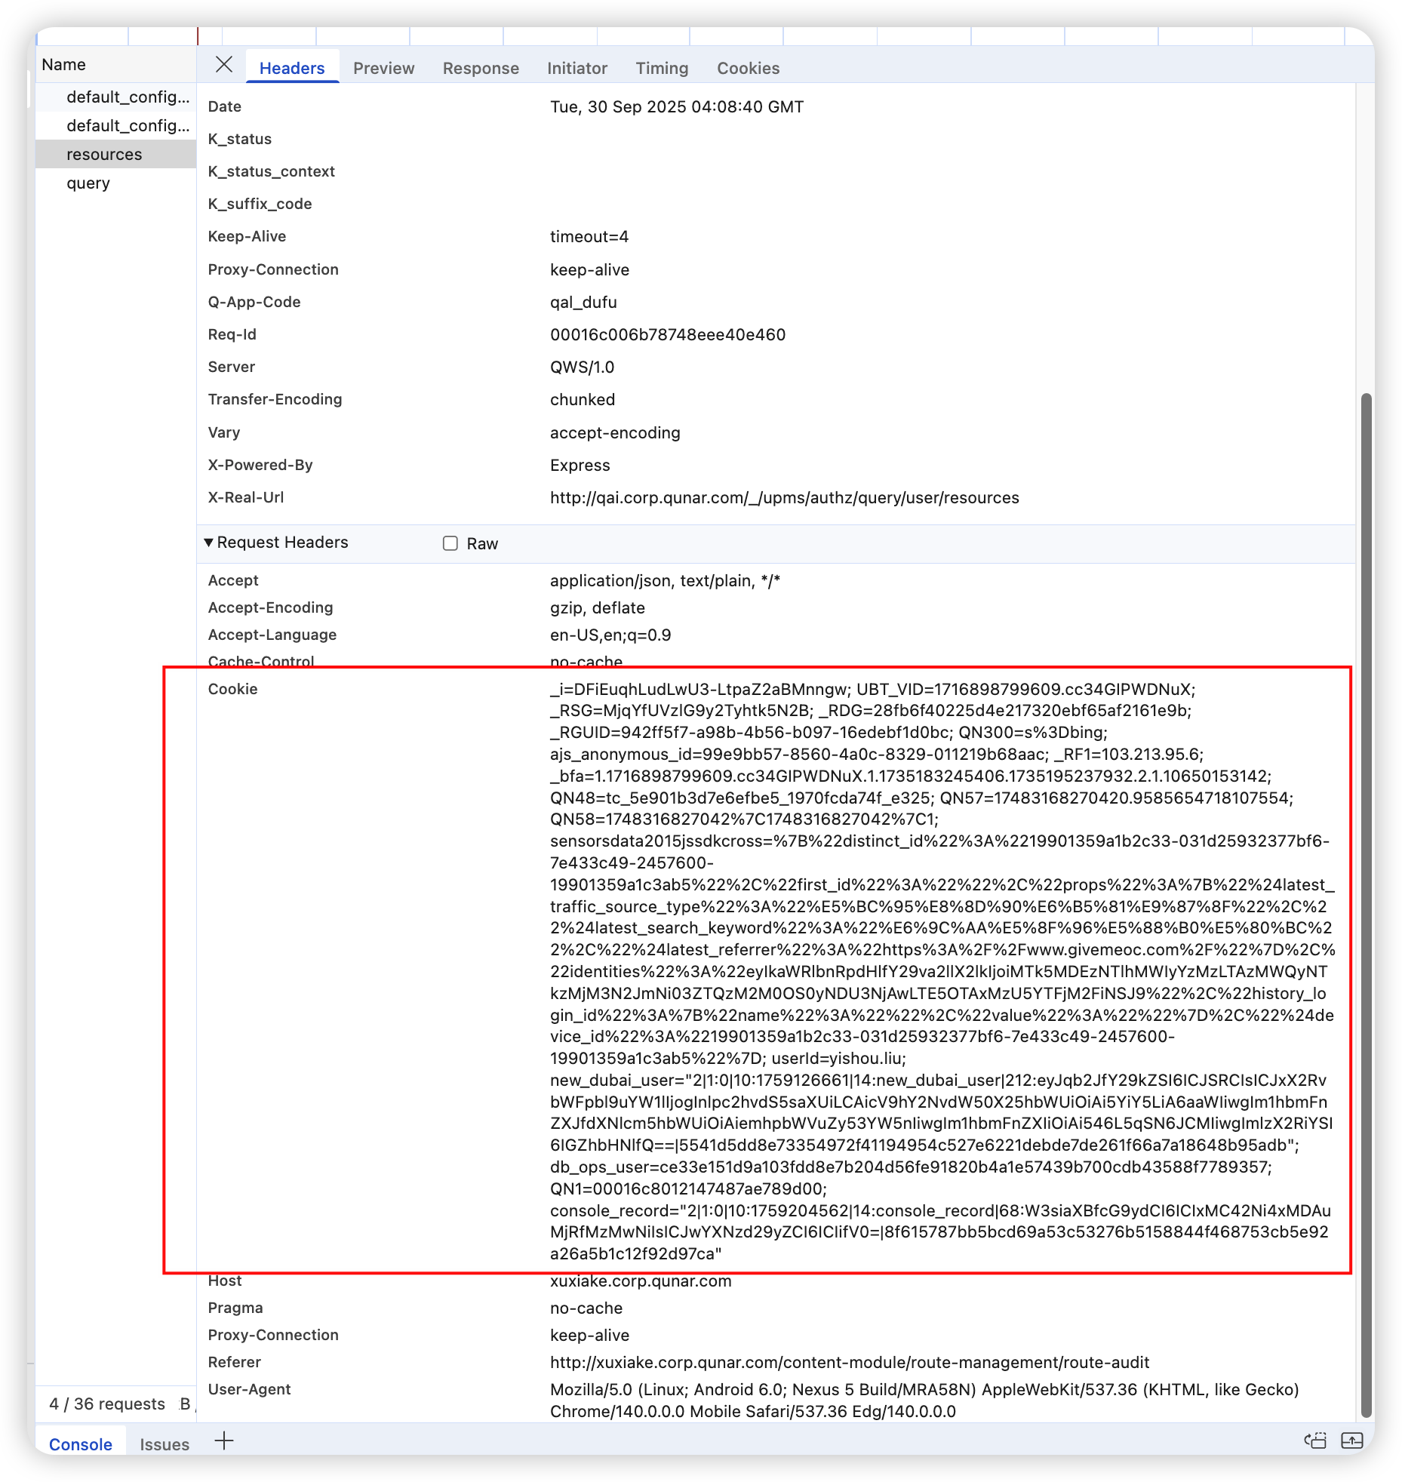Click the vertical scrollbar in headers pane

tap(1365, 905)
